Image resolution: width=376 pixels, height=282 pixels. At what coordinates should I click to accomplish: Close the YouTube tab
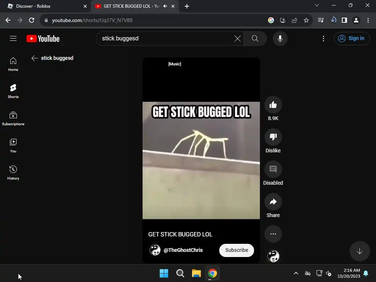[x=173, y=6]
